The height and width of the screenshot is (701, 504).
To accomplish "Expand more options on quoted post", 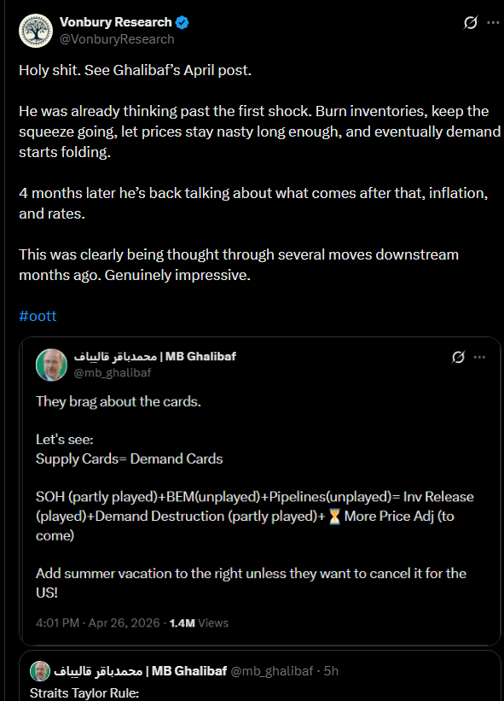I will (479, 357).
